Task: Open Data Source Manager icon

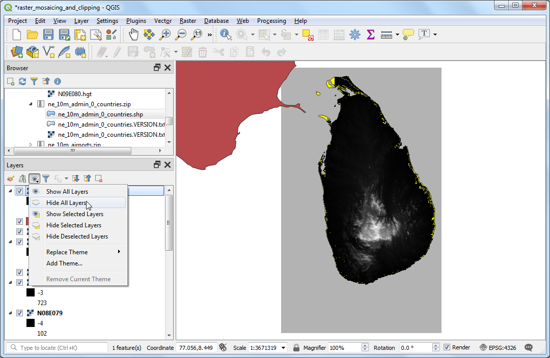Action: (x=16, y=52)
